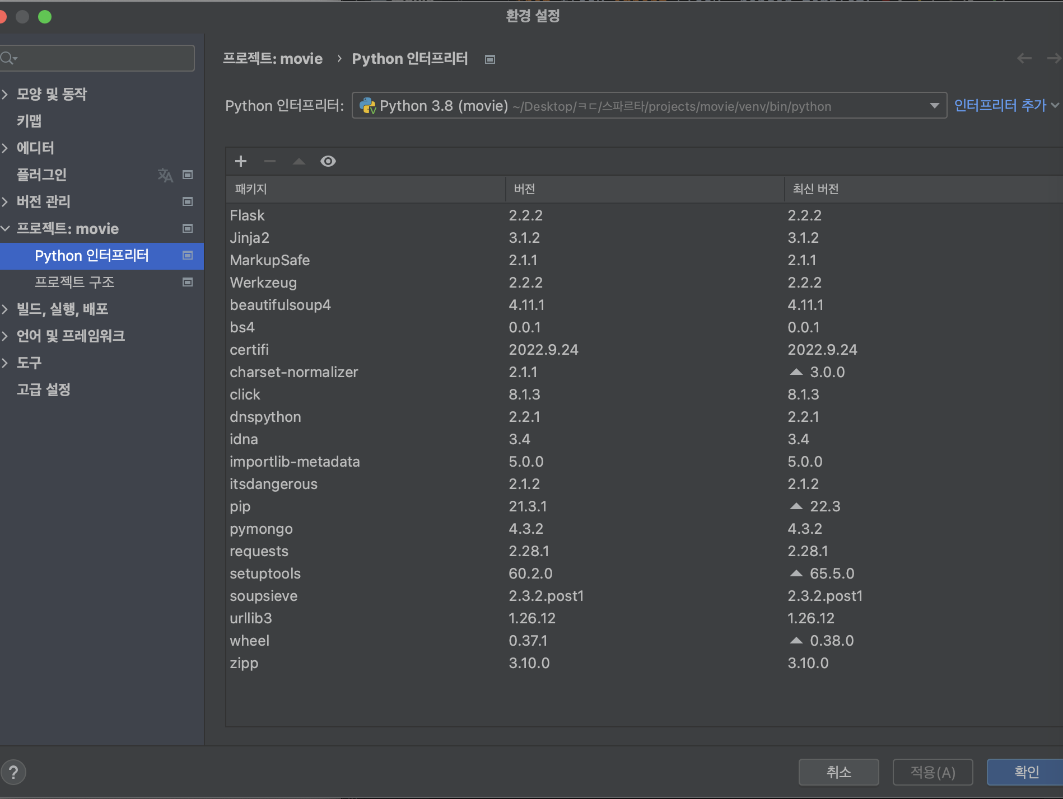Click the green zoom window button
This screenshot has width=1063, height=799.
(45, 17)
